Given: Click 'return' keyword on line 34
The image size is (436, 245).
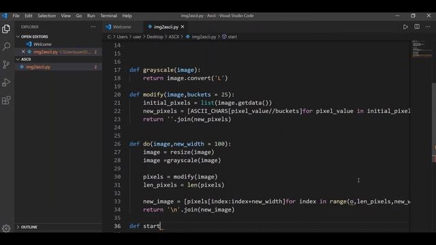Looking at the screenshot, I should point(153,210).
